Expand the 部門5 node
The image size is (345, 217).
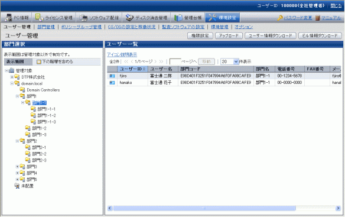17,179
